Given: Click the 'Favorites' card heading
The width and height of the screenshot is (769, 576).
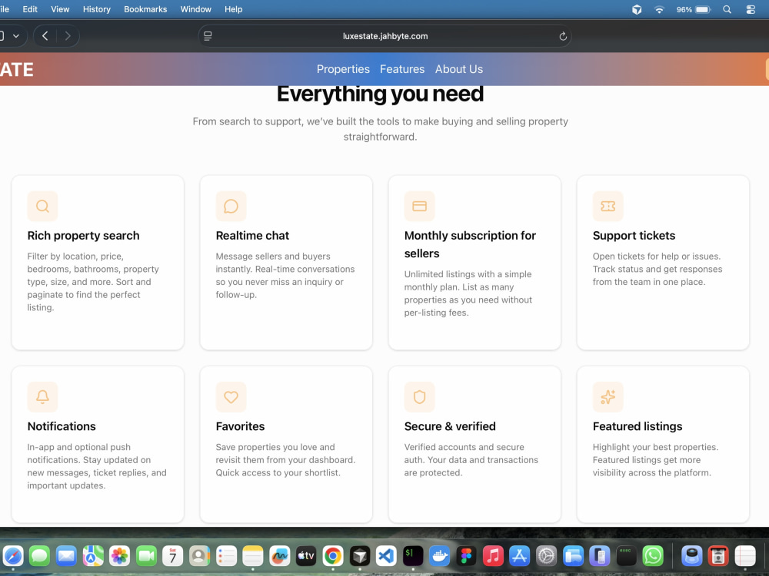Looking at the screenshot, I should click(240, 426).
